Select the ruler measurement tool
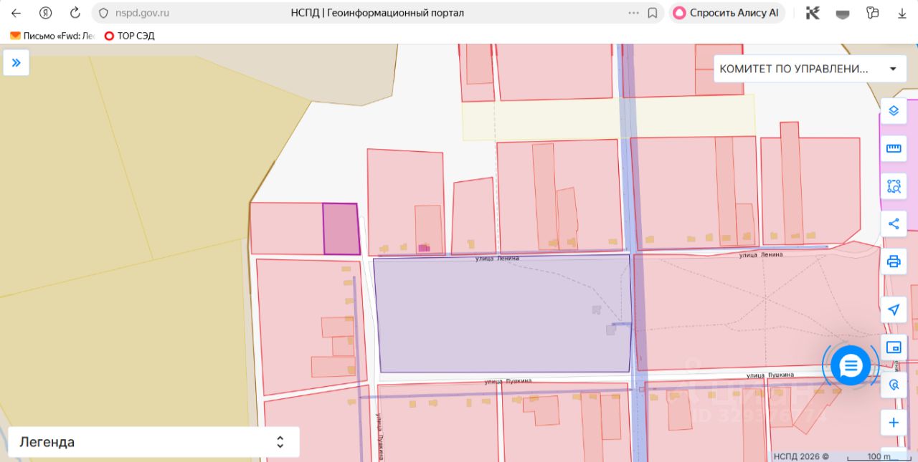918x462 pixels. (x=894, y=148)
